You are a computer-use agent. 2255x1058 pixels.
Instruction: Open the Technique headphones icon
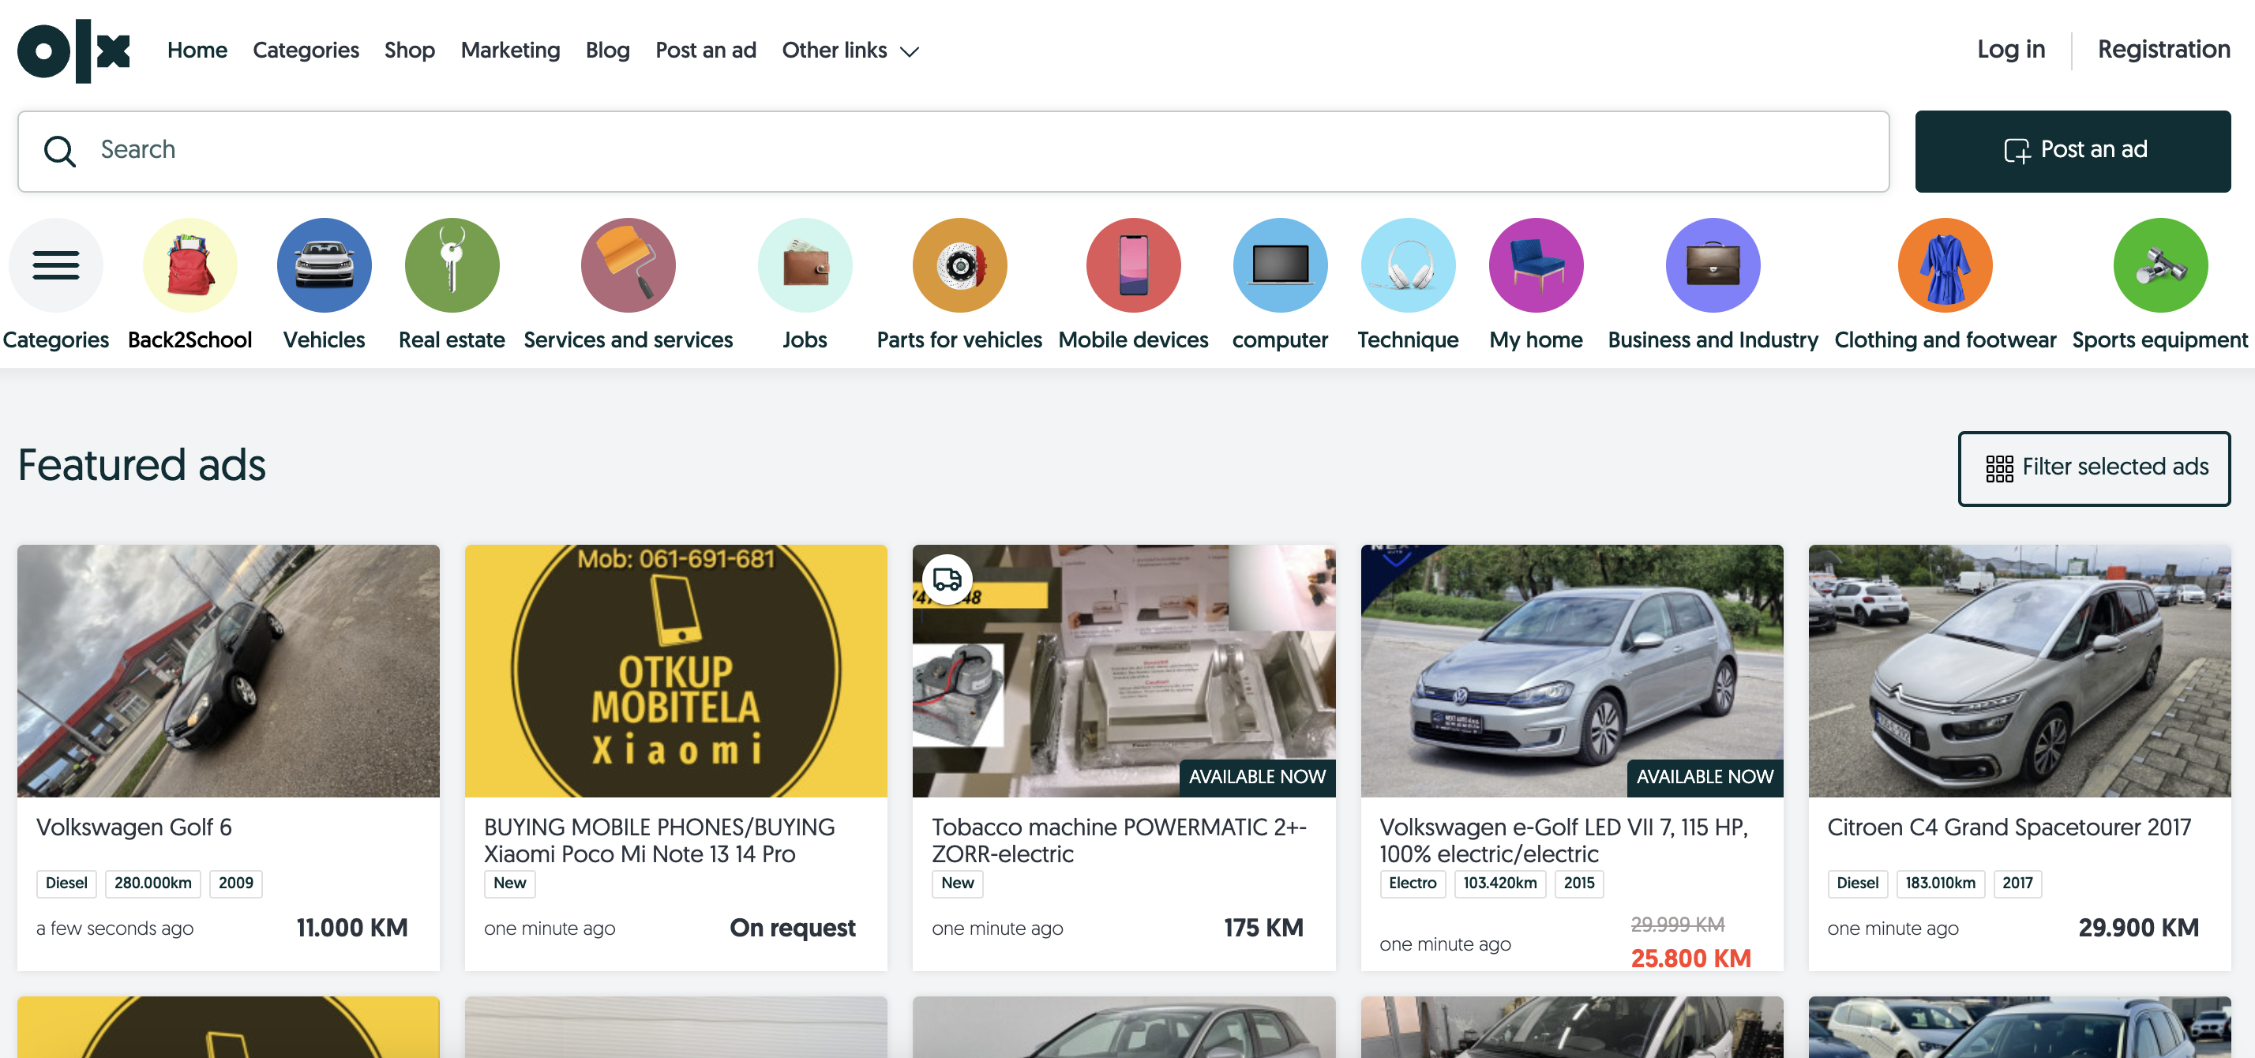1408,265
